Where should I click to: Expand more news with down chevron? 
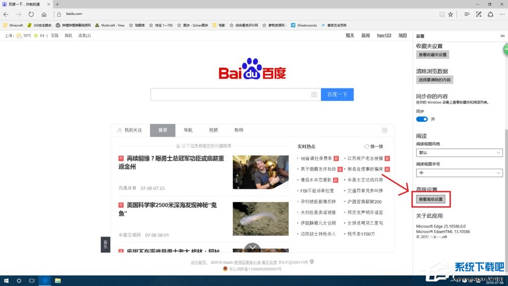coord(252,248)
